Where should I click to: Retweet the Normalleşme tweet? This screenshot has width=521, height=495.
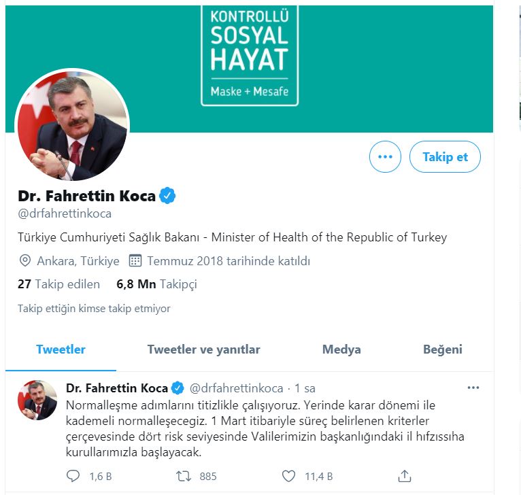tap(184, 476)
